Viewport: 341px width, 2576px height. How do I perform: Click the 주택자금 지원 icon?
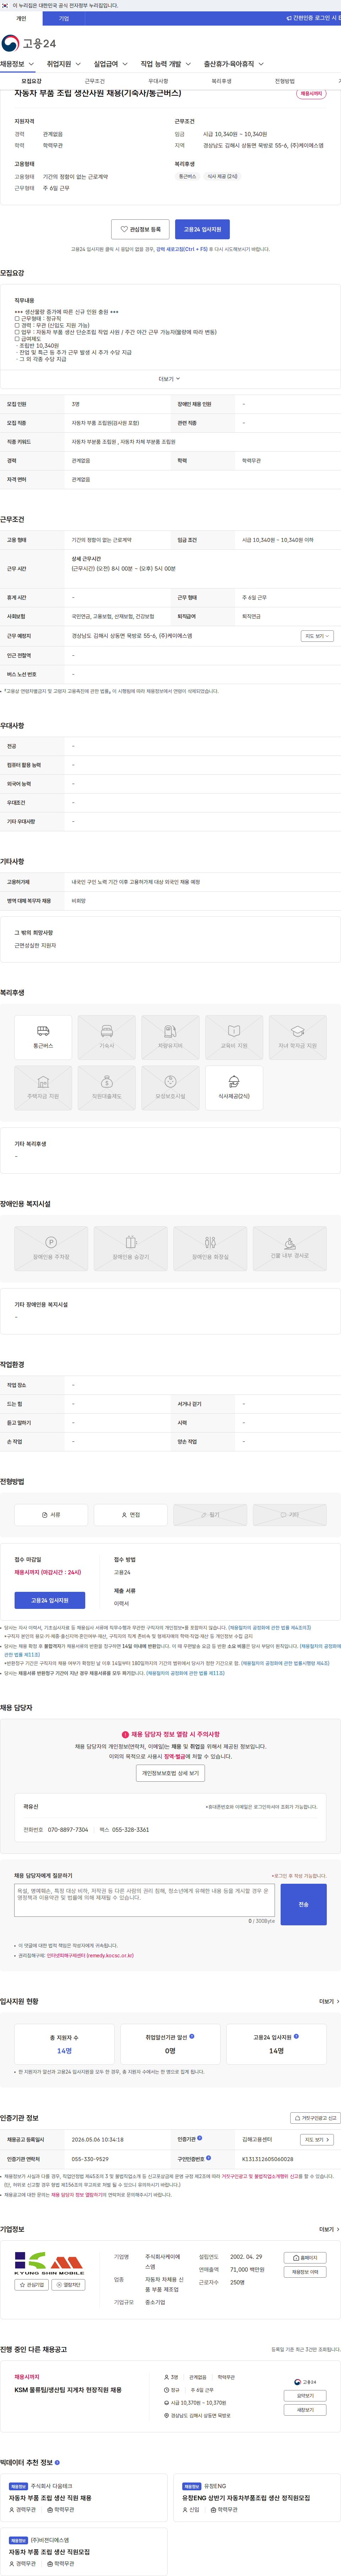click(43, 1088)
